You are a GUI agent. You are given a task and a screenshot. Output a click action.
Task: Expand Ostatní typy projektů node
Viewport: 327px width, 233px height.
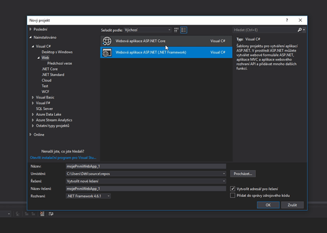pyautogui.click(x=32, y=126)
